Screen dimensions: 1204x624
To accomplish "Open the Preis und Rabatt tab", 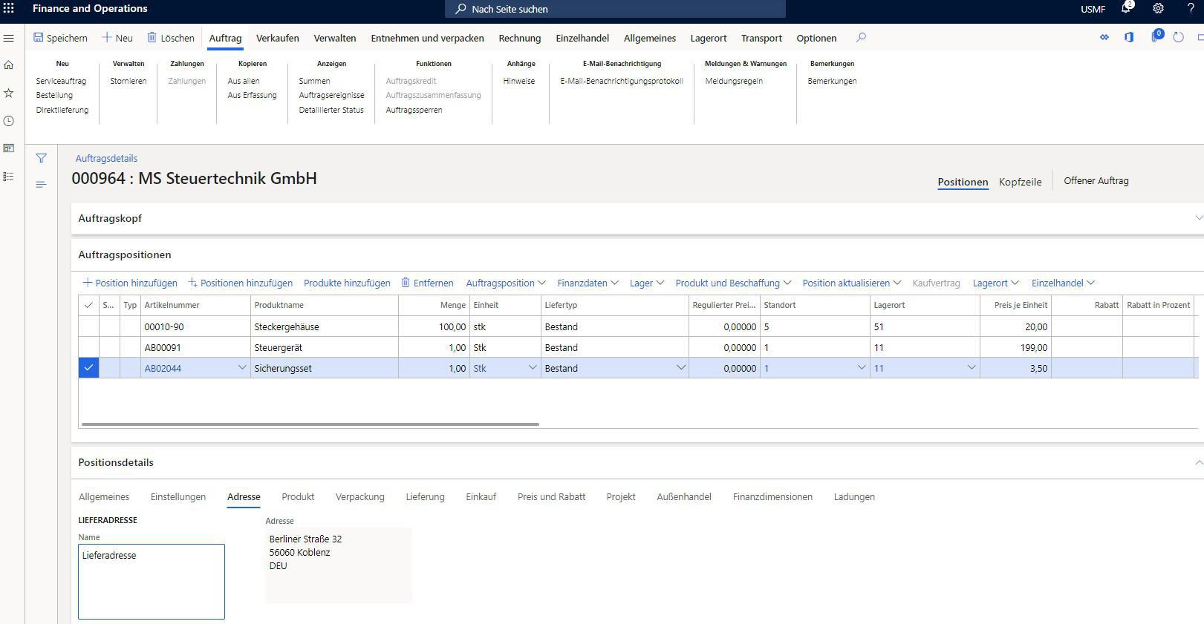I will [x=551, y=496].
